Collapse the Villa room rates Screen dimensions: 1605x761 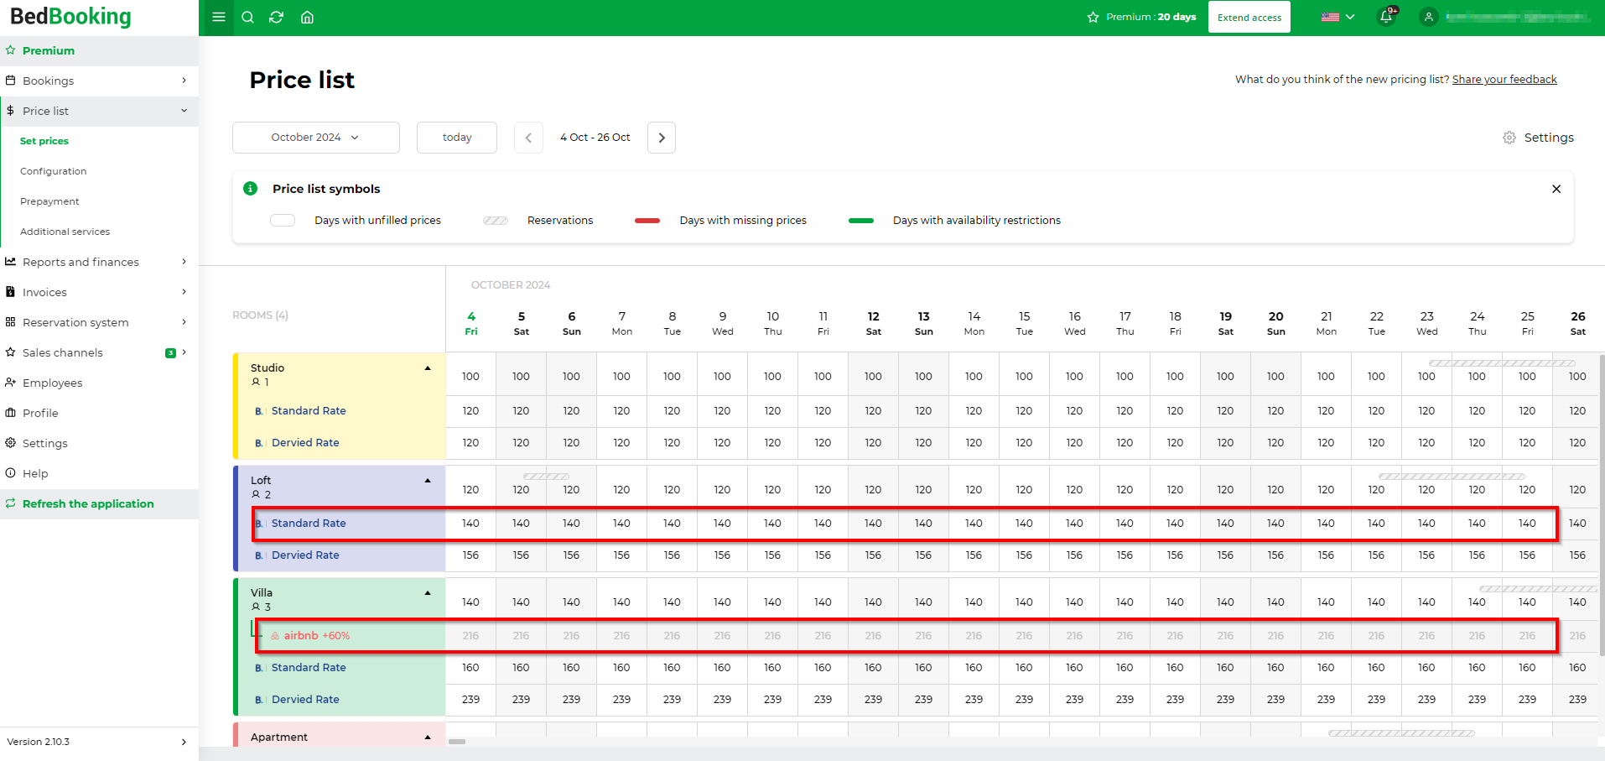(x=428, y=593)
